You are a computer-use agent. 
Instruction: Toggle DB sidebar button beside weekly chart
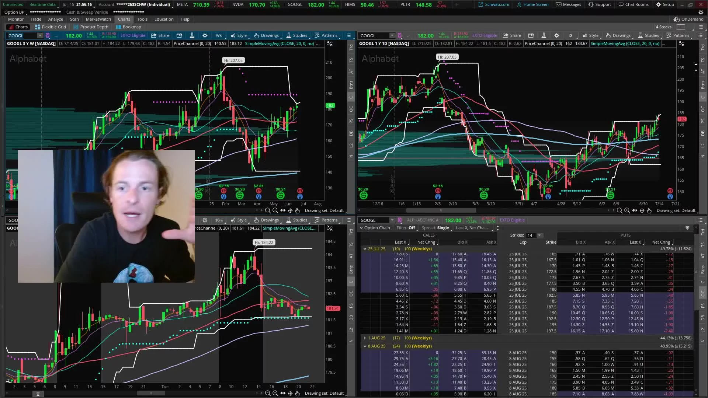(351, 133)
